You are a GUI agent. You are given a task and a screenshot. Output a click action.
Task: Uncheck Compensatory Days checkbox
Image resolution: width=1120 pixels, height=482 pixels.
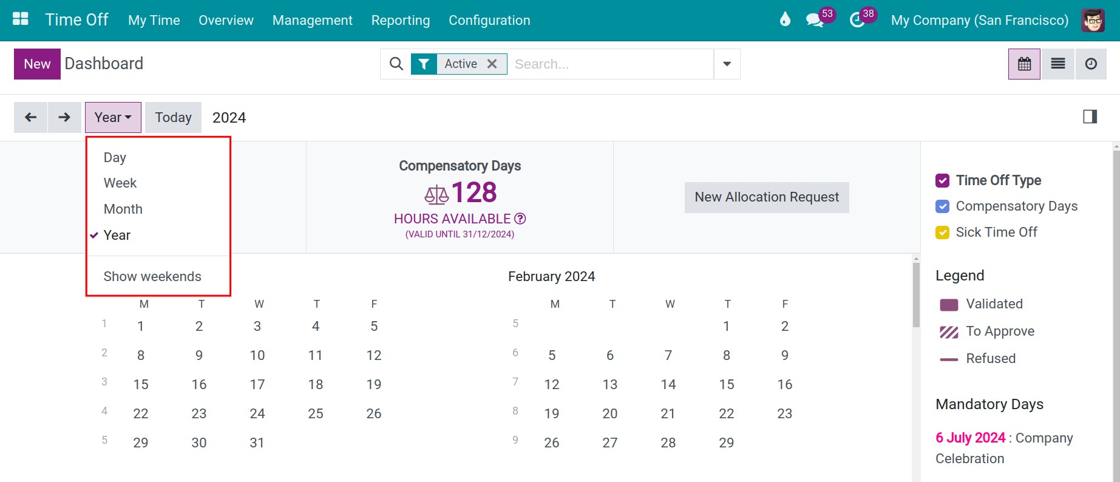pyautogui.click(x=943, y=206)
